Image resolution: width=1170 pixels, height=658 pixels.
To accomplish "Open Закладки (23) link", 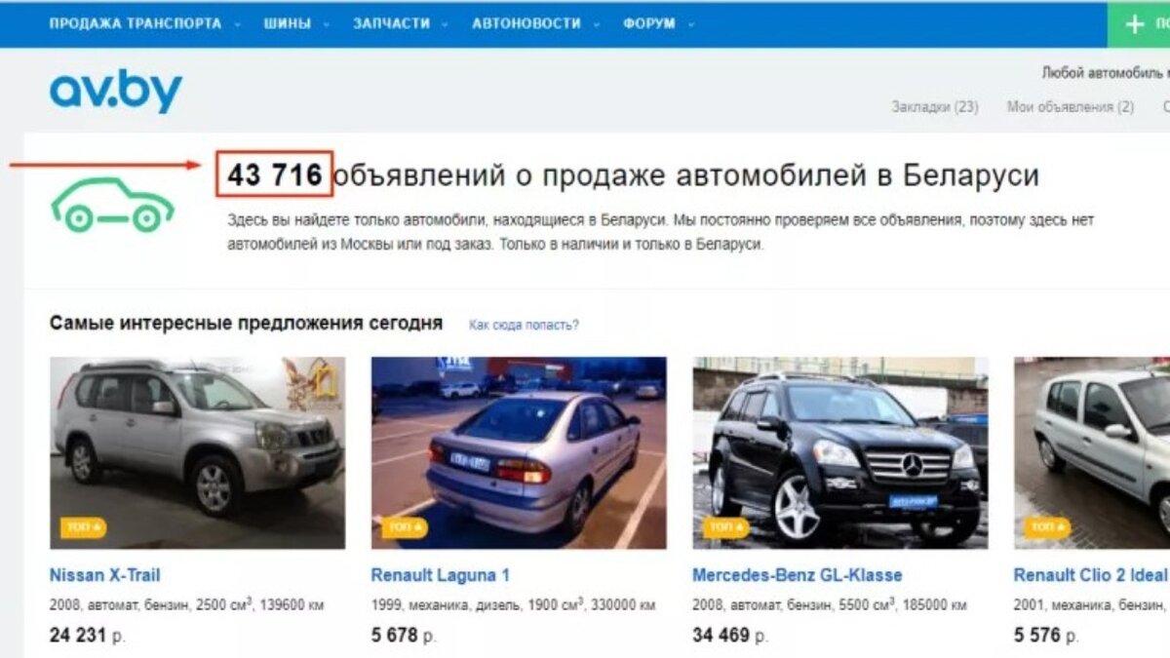I will click(x=934, y=107).
